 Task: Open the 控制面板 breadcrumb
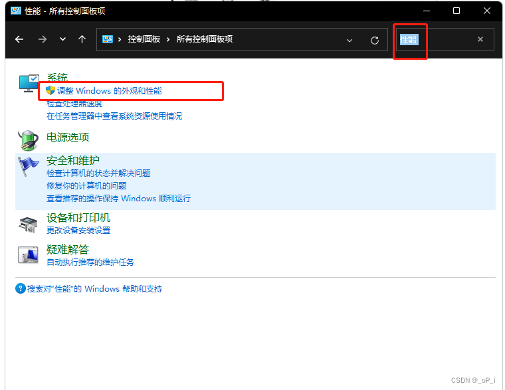click(144, 39)
